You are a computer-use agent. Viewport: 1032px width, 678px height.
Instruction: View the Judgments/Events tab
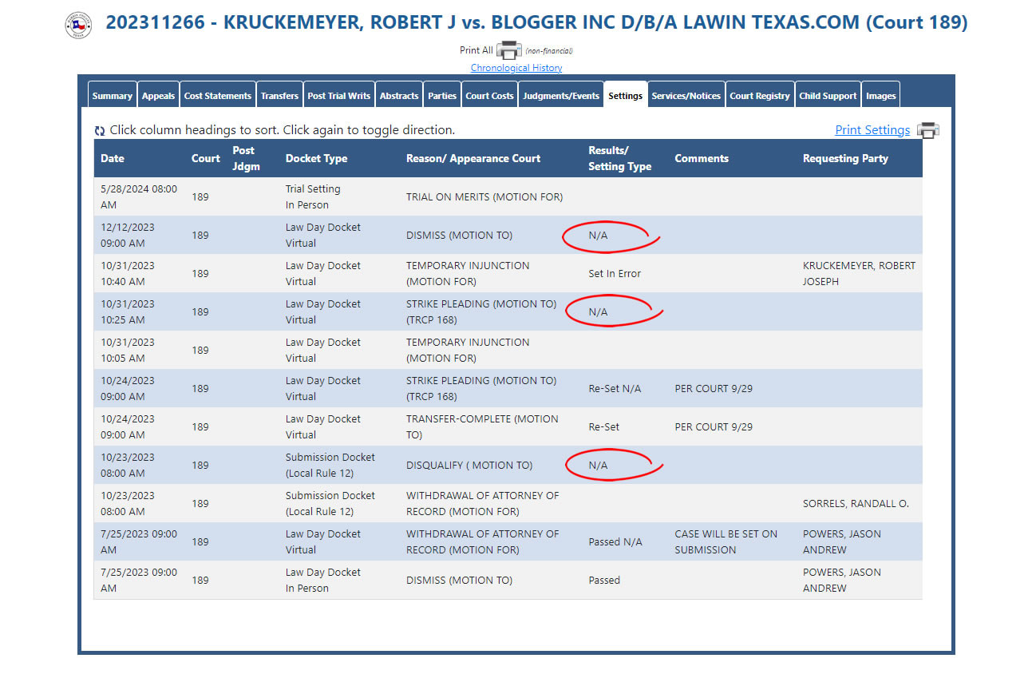(561, 95)
